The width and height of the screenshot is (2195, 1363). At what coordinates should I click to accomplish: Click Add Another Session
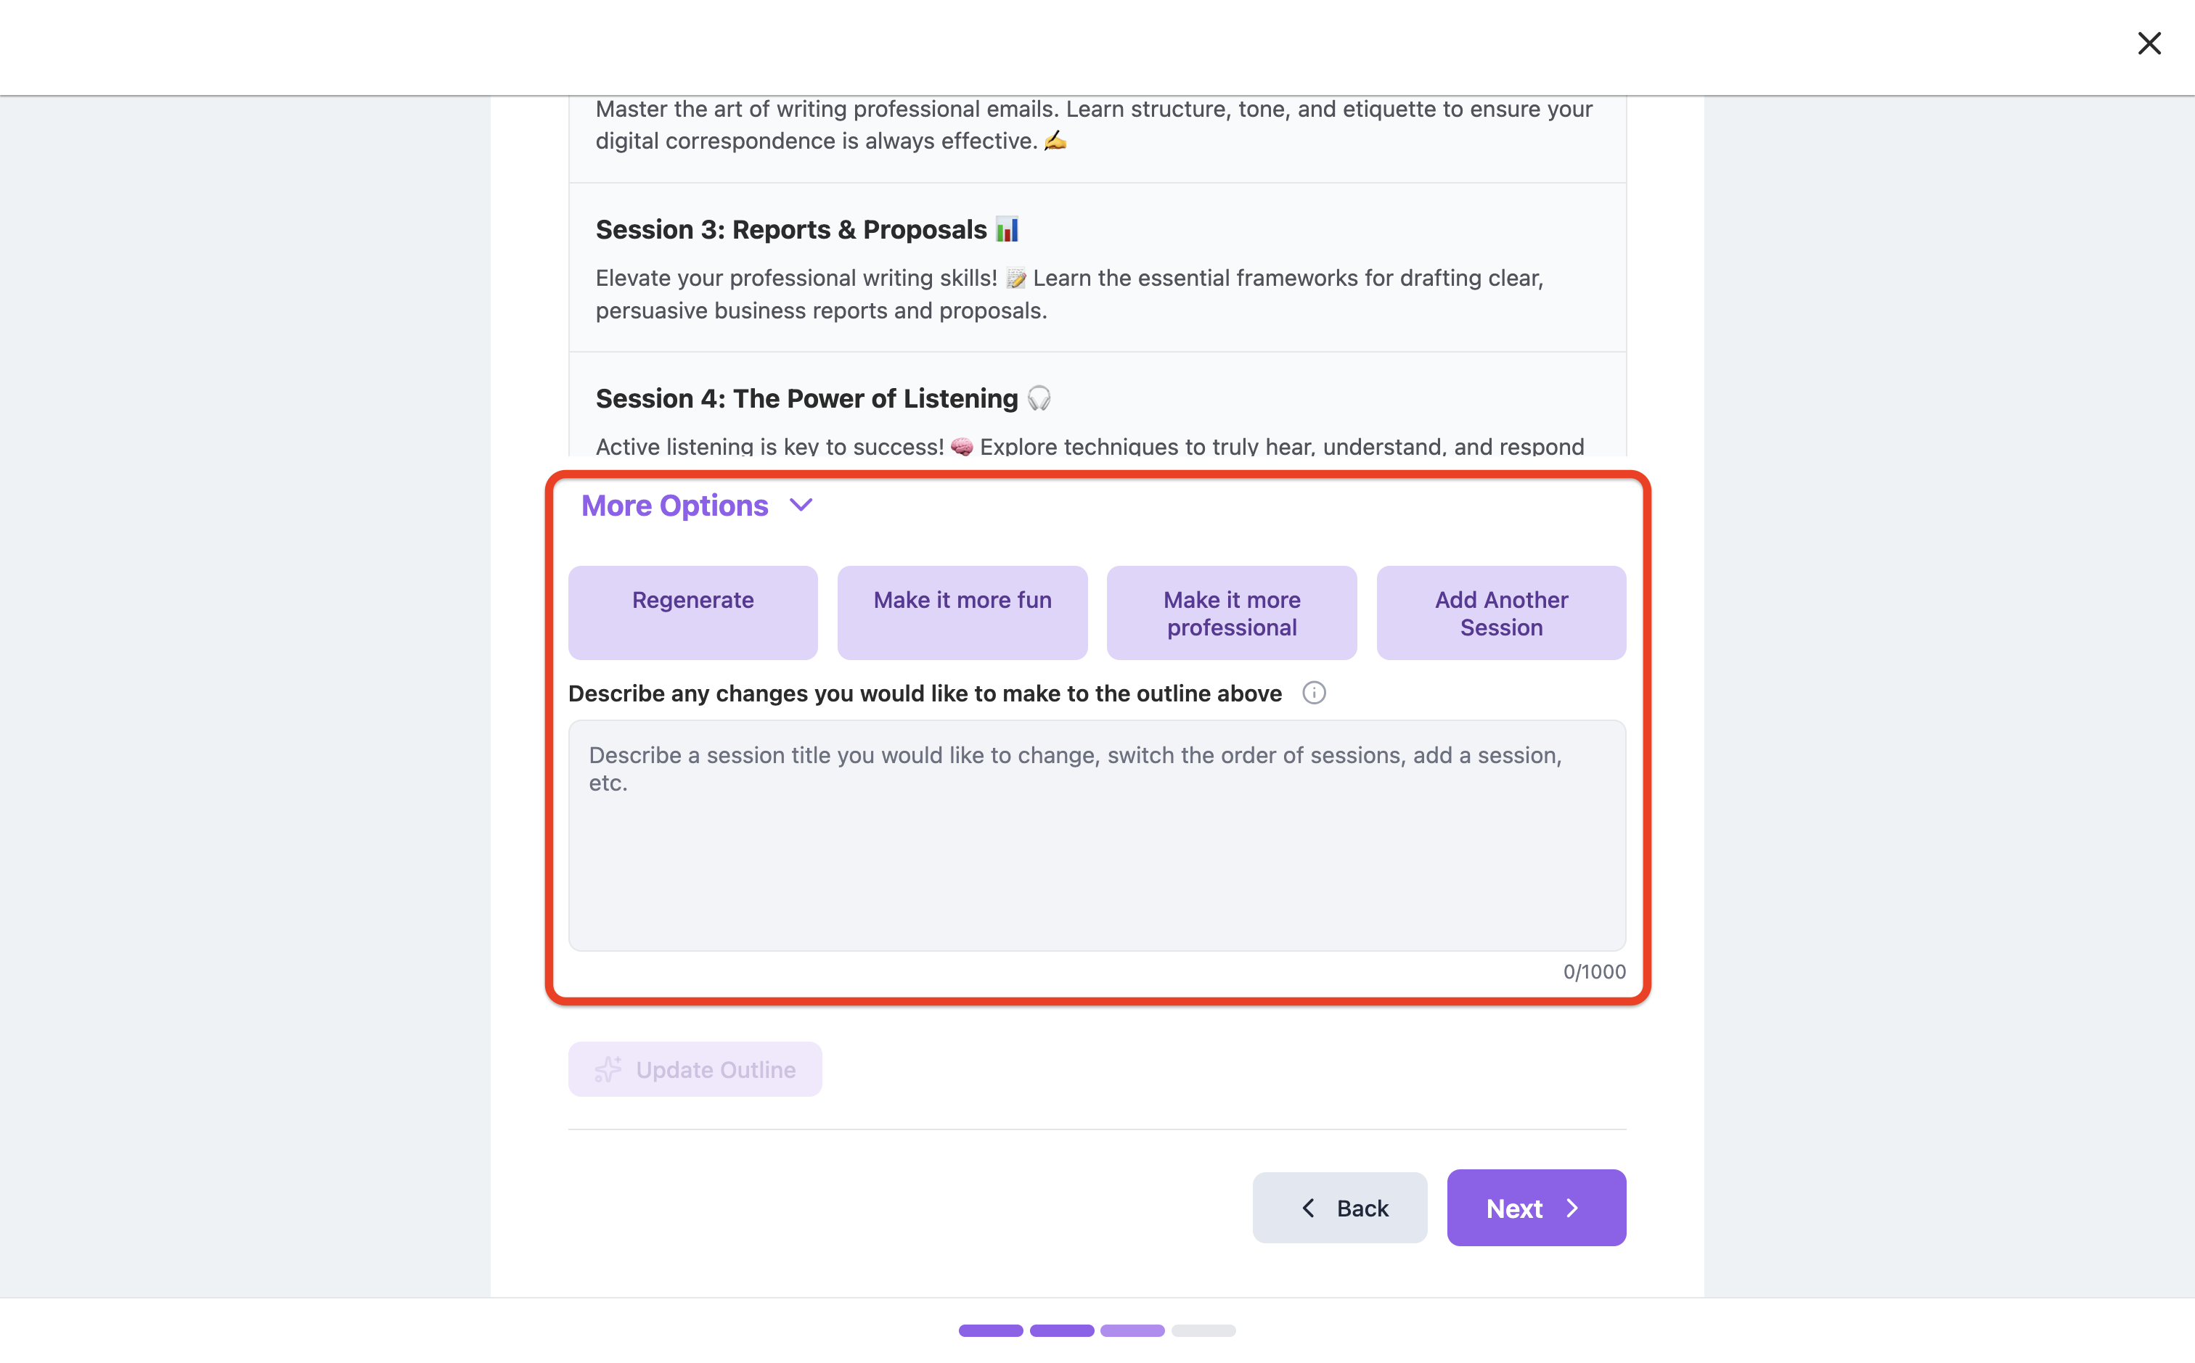1502,613
